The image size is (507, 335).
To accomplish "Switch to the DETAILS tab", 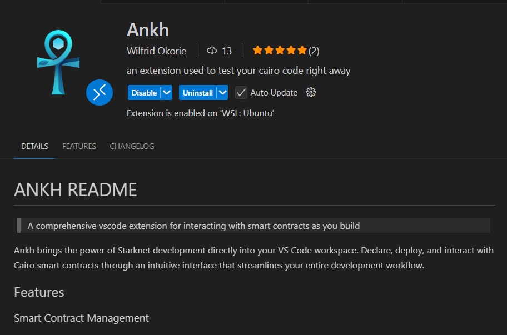I will 34,146.
